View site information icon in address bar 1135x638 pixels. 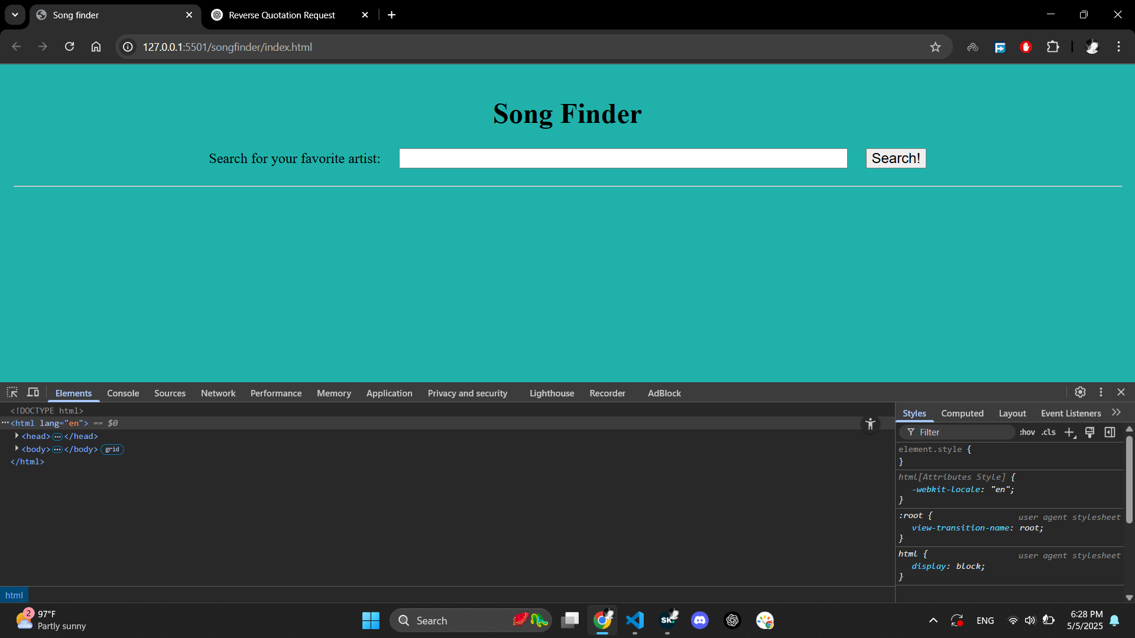(x=128, y=47)
